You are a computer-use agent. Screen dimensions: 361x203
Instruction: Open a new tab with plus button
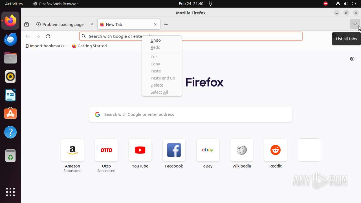coord(166,25)
